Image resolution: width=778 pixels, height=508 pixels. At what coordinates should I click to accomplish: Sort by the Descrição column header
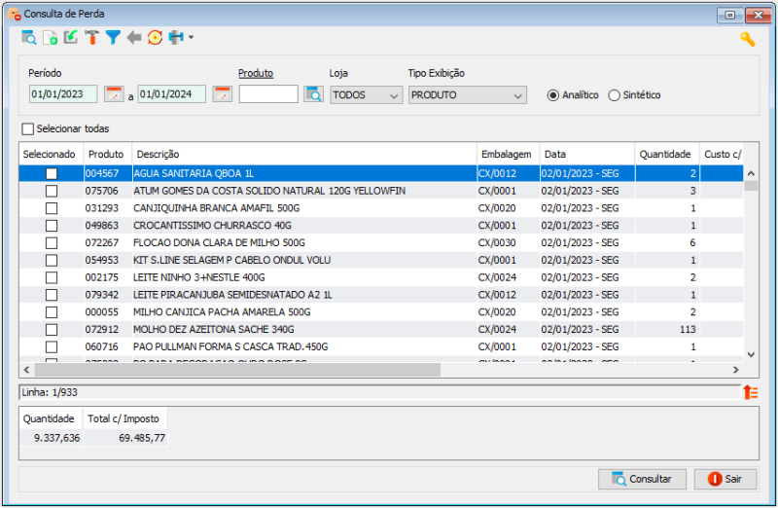pos(304,154)
